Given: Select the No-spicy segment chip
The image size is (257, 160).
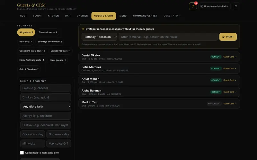Looking at the screenshot, I should (x=26, y=42).
